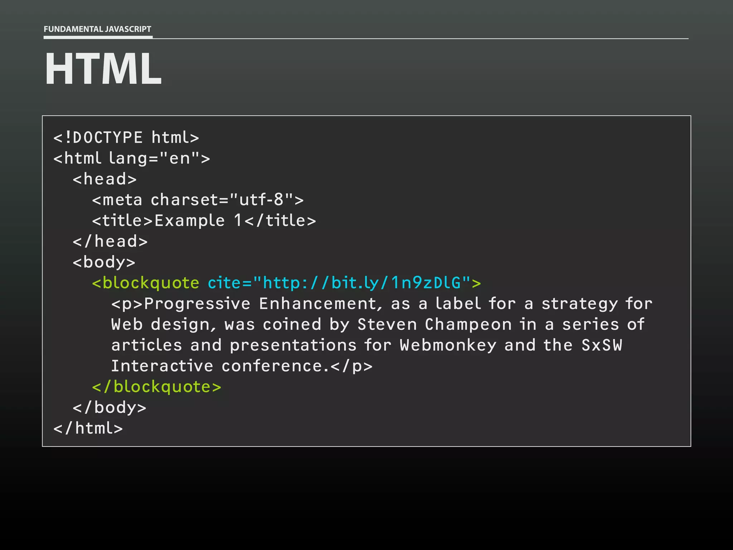
Task: Click the 'SxSW' text in code
Action: point(602,346)
